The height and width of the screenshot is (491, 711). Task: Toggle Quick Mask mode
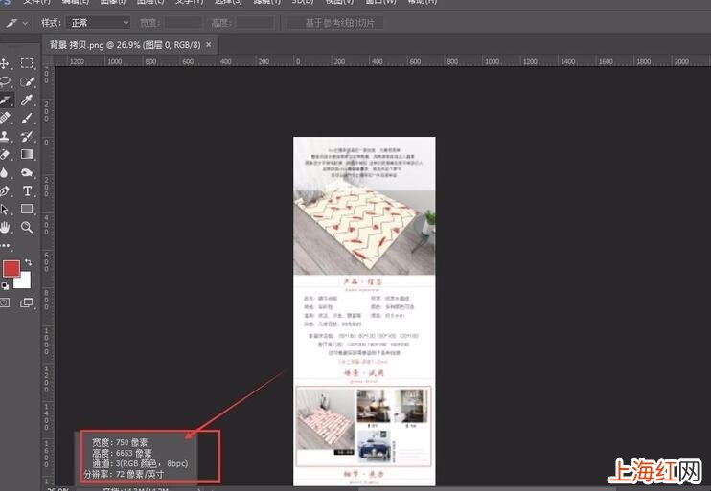5,302
